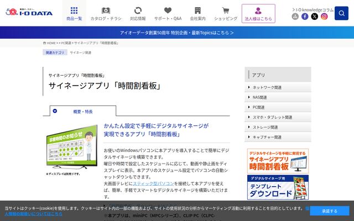Click the アプリ sidebar heading
This screenshot has width=354, height=221.
click(x=278, y=75)
